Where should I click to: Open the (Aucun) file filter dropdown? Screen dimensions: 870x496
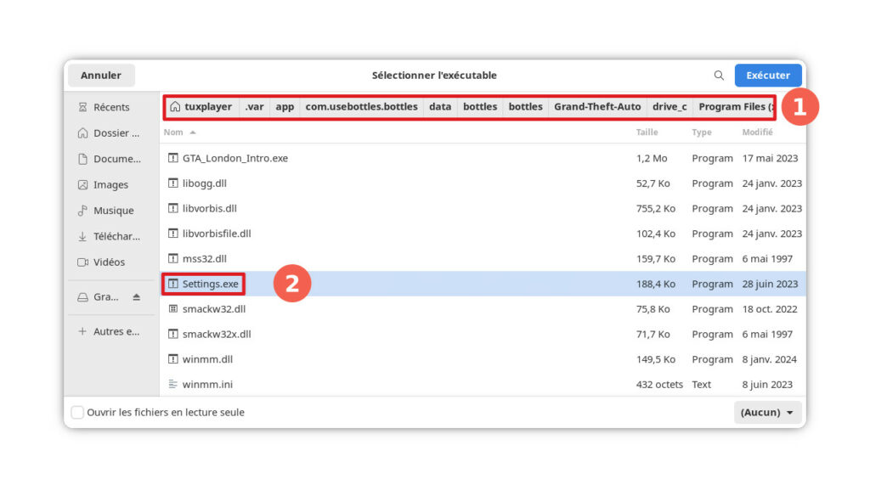(x=768, y=413)
